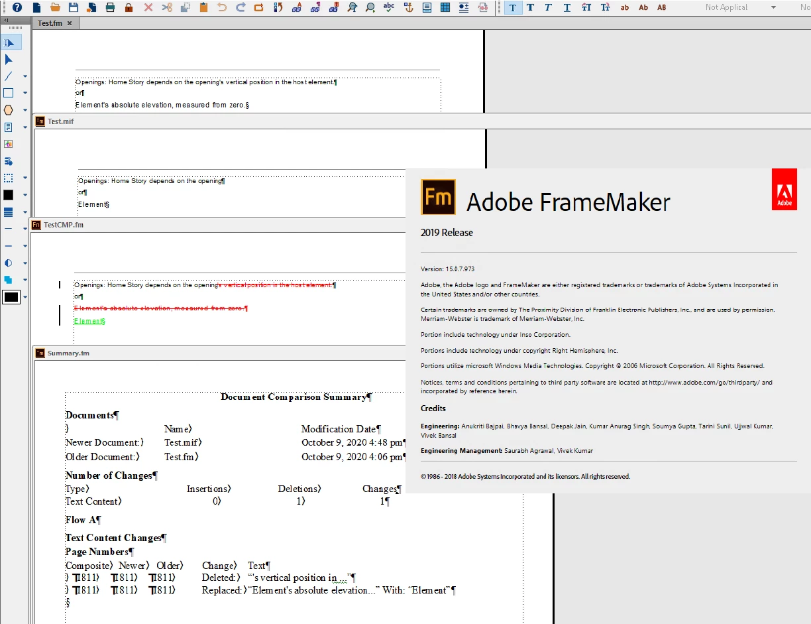The width and height of the screenshot is (811, 624).
Task: Expand the fill pattern swatch dropdown arrow
Action: [x=25, y=195]
